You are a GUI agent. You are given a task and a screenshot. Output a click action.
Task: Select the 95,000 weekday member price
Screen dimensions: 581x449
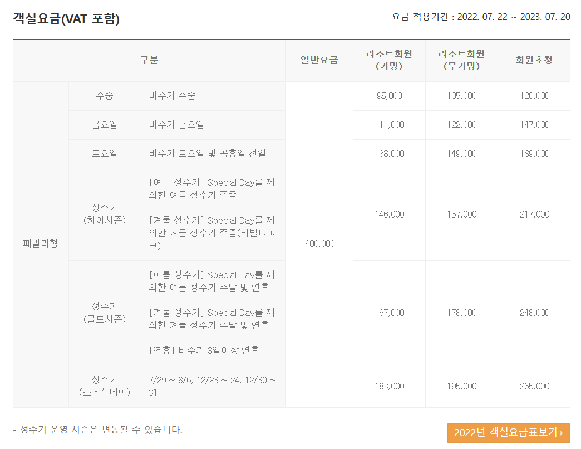pyautogui.click(x=389, y=96)
